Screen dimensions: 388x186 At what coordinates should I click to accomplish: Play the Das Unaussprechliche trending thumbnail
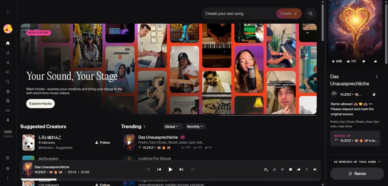[x=129, y=142]
